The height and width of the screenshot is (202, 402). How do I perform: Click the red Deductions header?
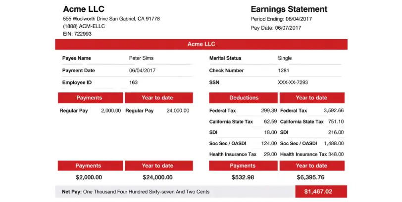pyautogui.click(x=244, y=98)
